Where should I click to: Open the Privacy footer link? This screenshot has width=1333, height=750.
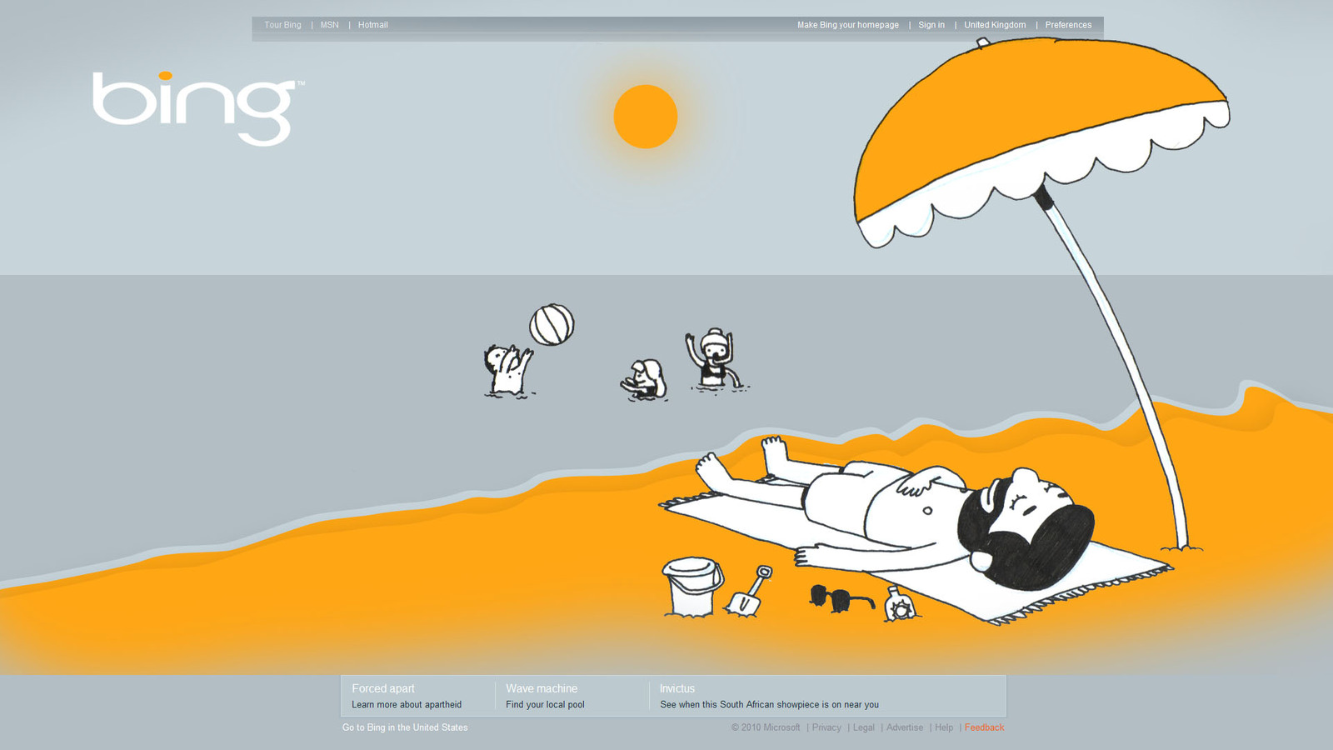826,727
